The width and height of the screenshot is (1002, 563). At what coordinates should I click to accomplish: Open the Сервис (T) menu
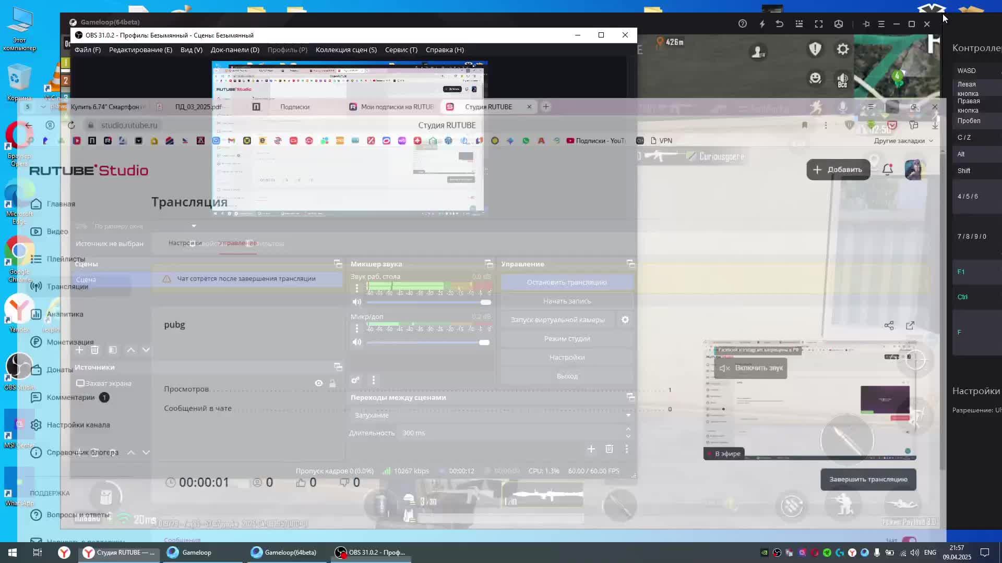(401, 50)
